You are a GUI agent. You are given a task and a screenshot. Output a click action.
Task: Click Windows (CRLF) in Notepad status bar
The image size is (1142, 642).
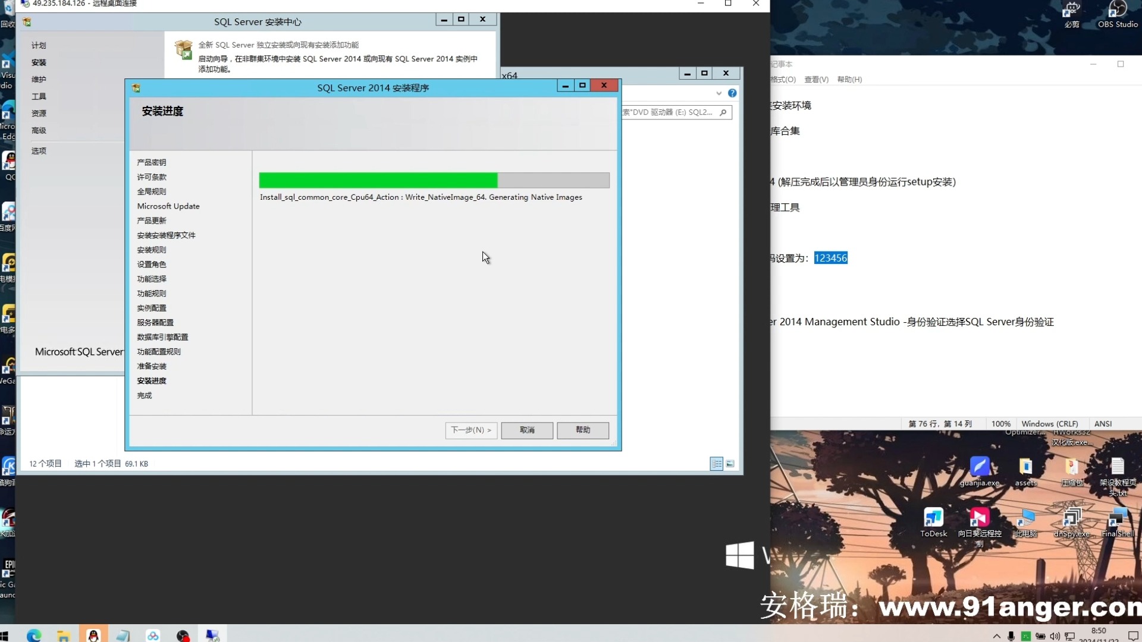[x=1049, y=424]
